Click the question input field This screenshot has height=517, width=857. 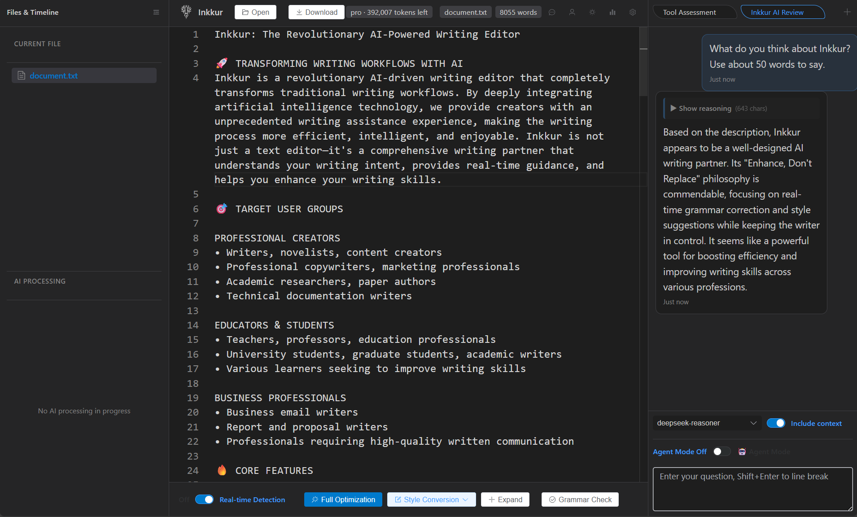pyautogui.click(x=752, y=489)
